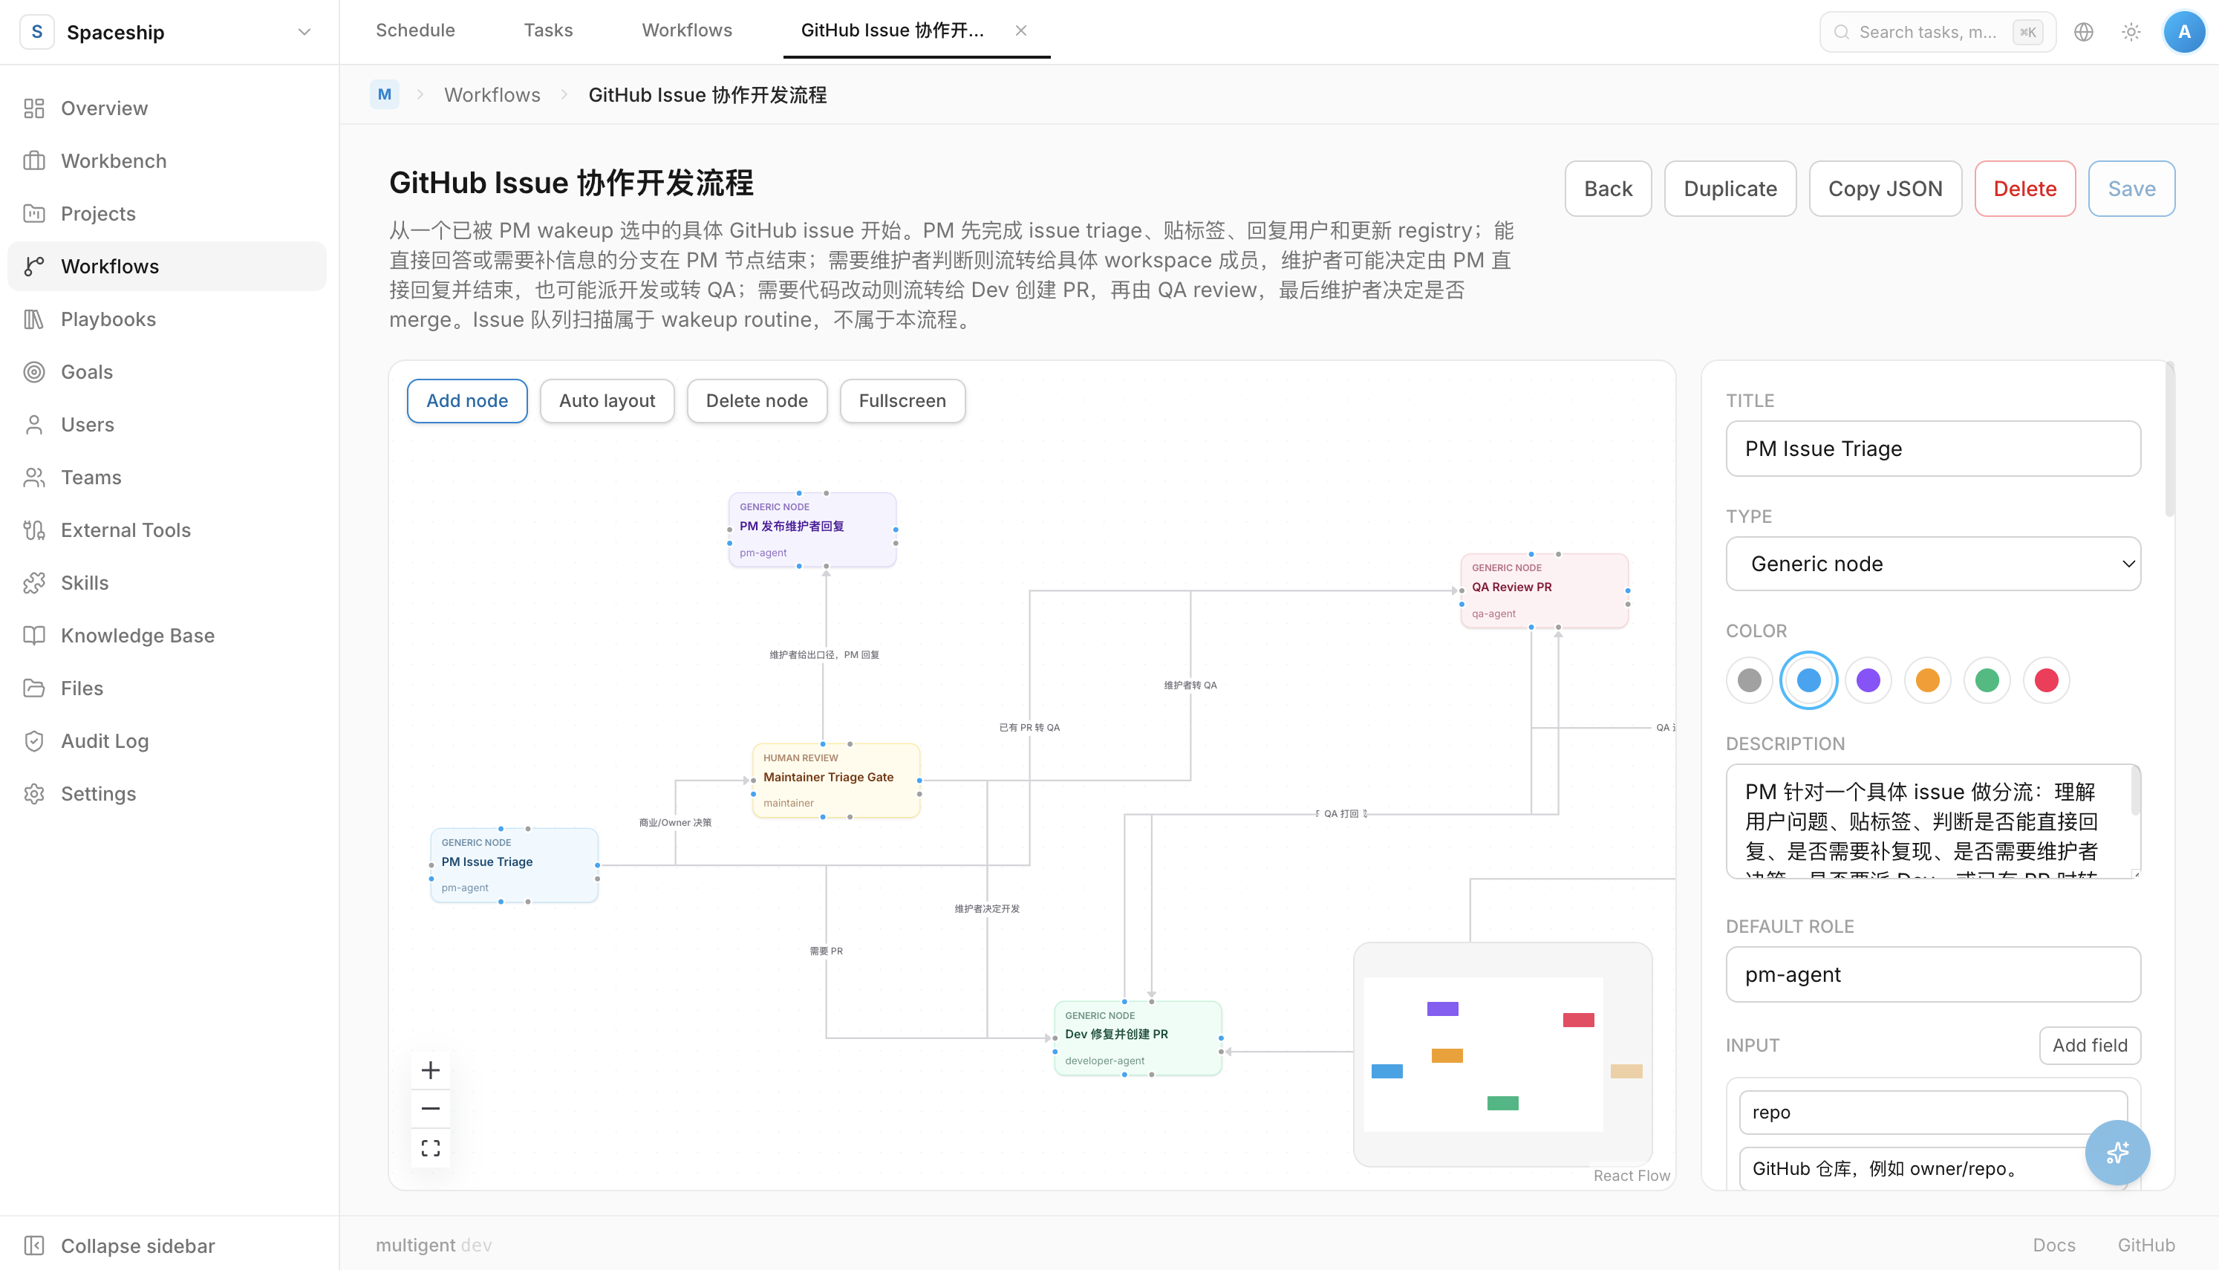2219x1270 pixels.
Task: Open the Docs footer link
Action: 2053,1245
